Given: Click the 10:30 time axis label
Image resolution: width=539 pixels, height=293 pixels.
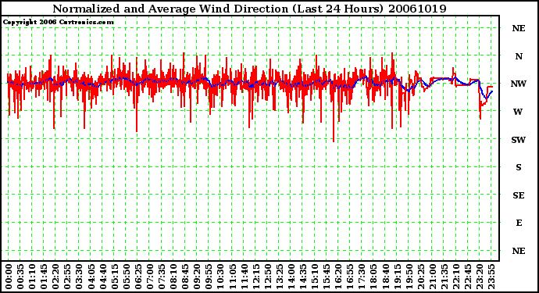Looking at the screenshot, I should (220, 277).
